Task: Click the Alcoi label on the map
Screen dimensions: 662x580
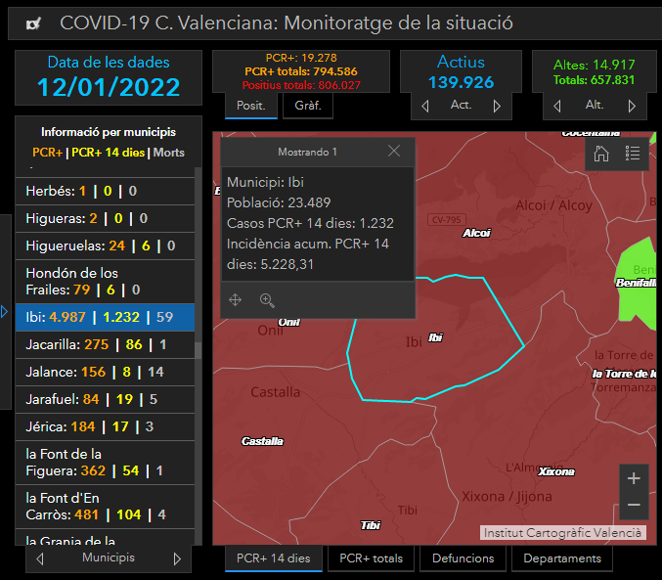Action: [476, 233]
